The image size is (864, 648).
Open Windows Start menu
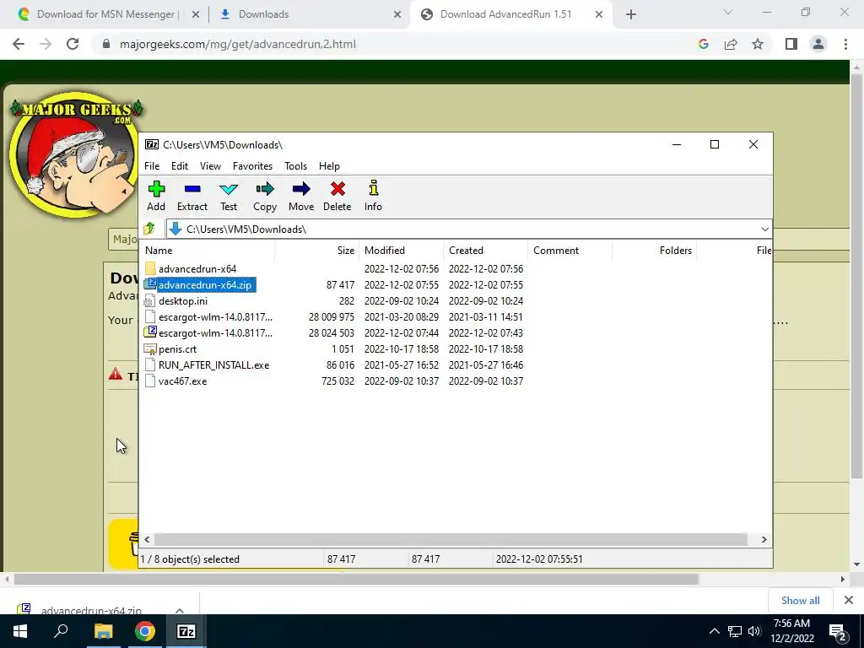20,631
